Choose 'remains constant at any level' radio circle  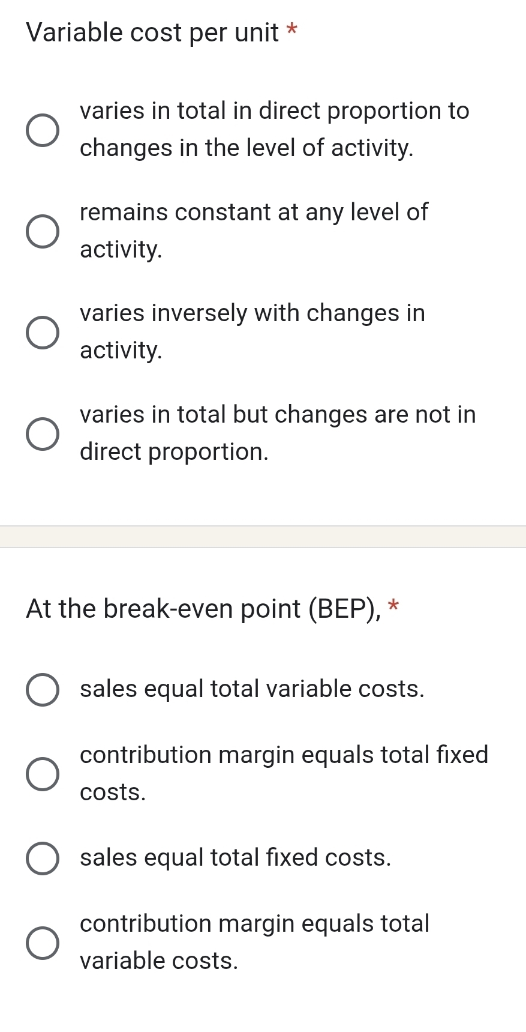click(x=43, y=231)
